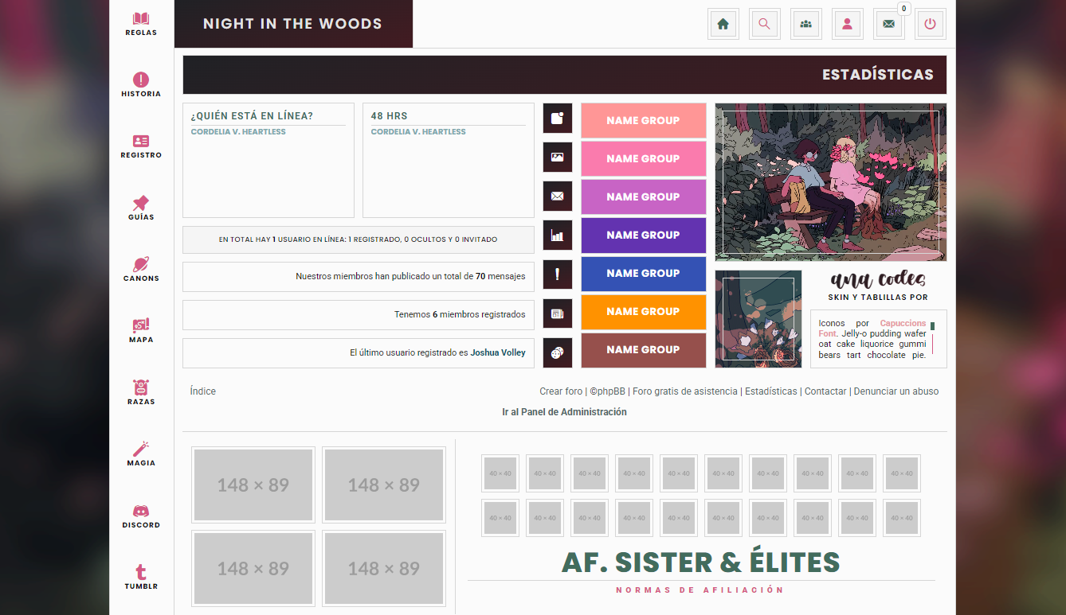Open Cordelia V. Heartless under ¿Quién está en línea?
This screenshot has width=1066, height=615.
coord(238,132)
